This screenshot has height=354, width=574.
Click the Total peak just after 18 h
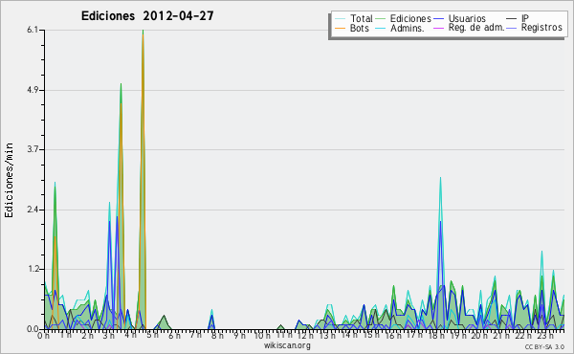(440, 179)
